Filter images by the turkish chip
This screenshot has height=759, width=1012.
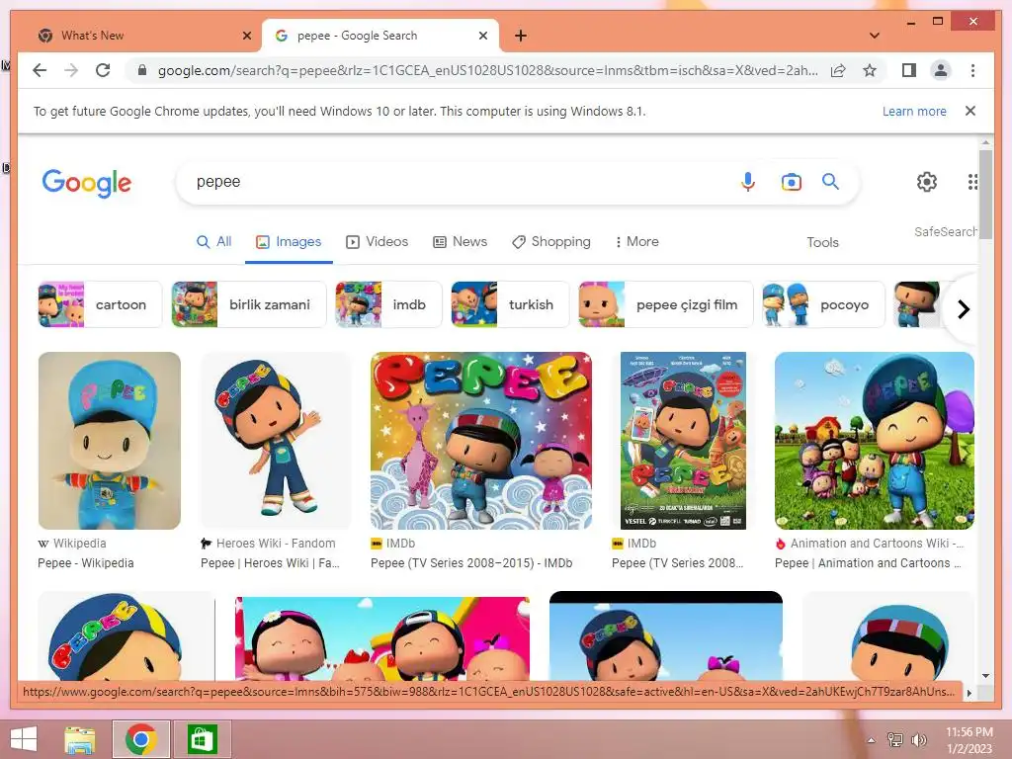510,304
